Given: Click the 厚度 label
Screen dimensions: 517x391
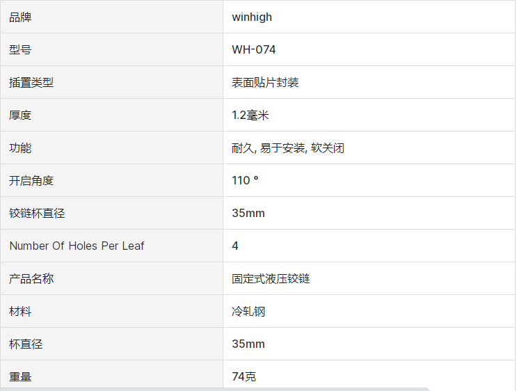Looking at the screenshot, I should (x=20, y=115).
